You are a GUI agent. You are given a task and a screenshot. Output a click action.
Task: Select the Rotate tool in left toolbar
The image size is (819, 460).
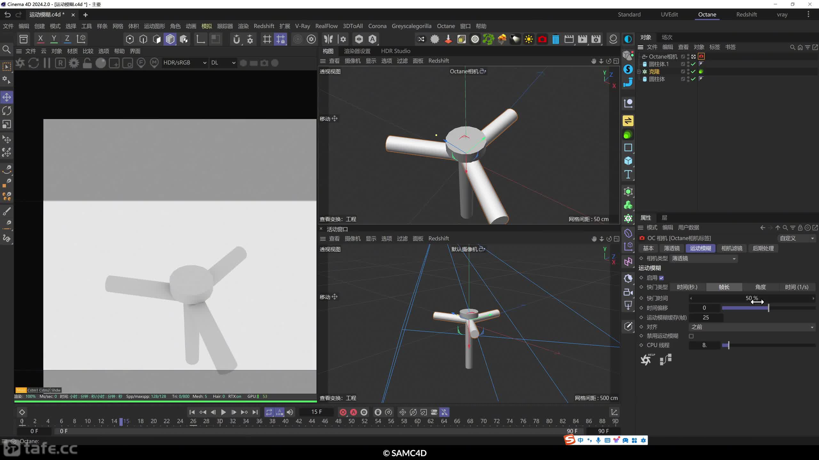click(7, 111)
